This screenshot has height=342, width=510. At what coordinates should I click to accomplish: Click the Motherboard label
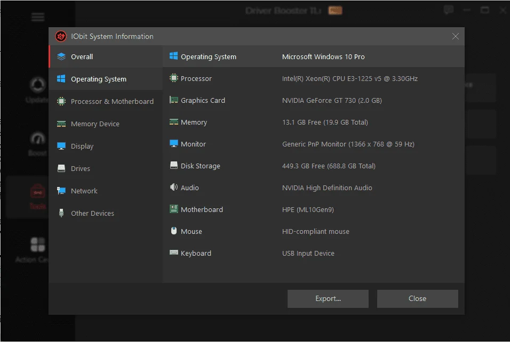tap(202, 209)
